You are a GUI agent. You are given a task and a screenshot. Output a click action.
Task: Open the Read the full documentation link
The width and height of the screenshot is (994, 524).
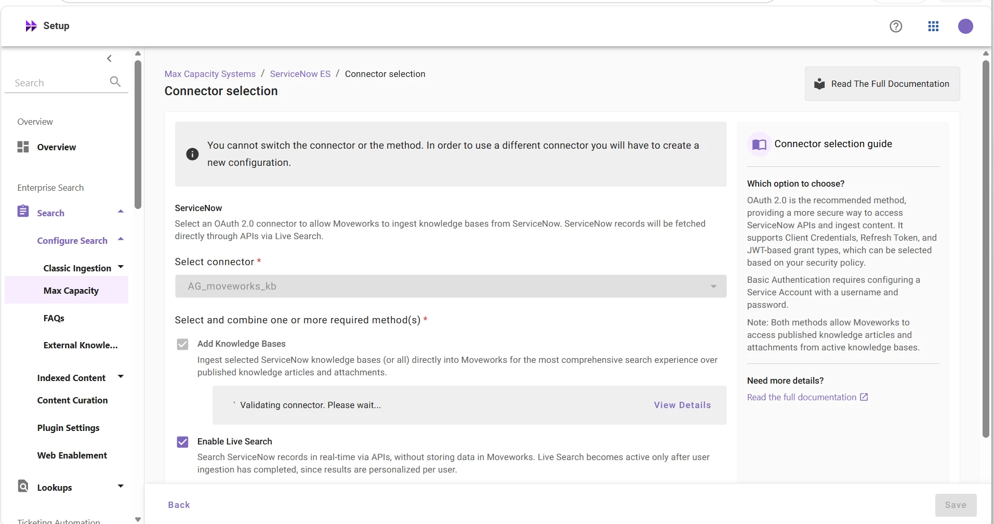click(802, 397)
